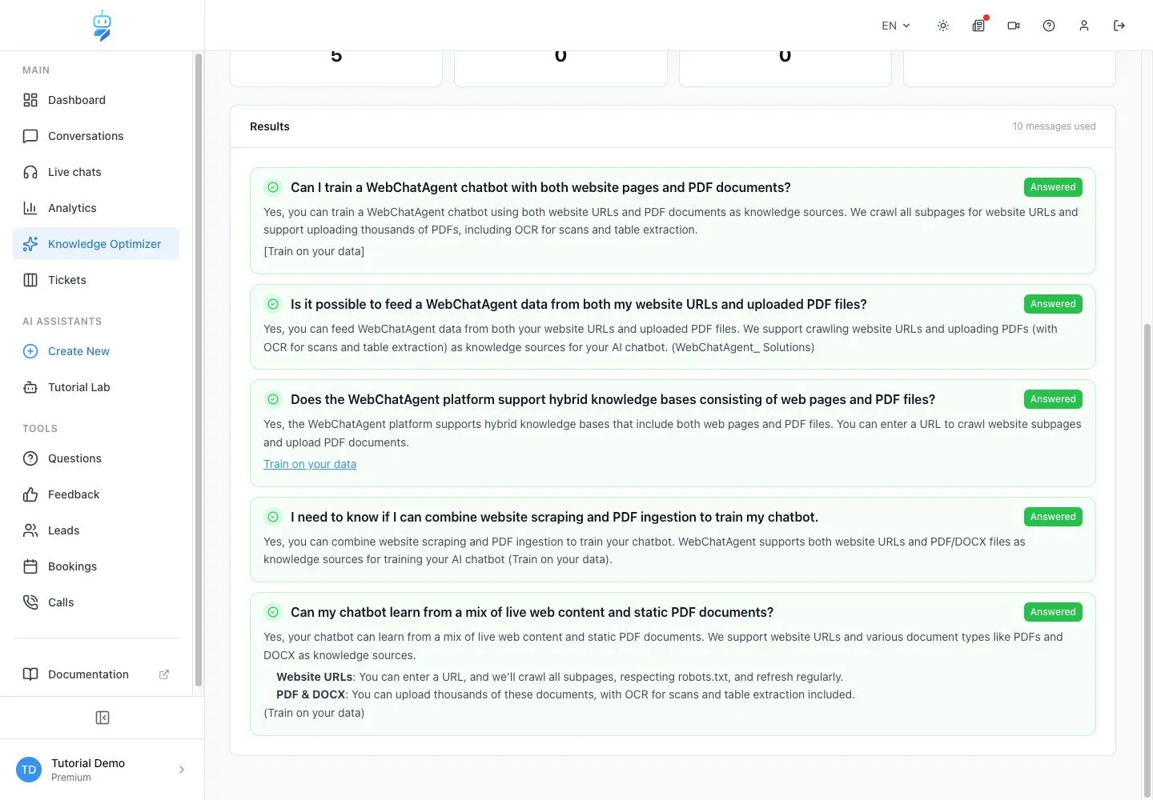This screenshot has height=800, width=1153.
Task: Click the main page vertical scrollbar
Action: [x=1147, y=560]
